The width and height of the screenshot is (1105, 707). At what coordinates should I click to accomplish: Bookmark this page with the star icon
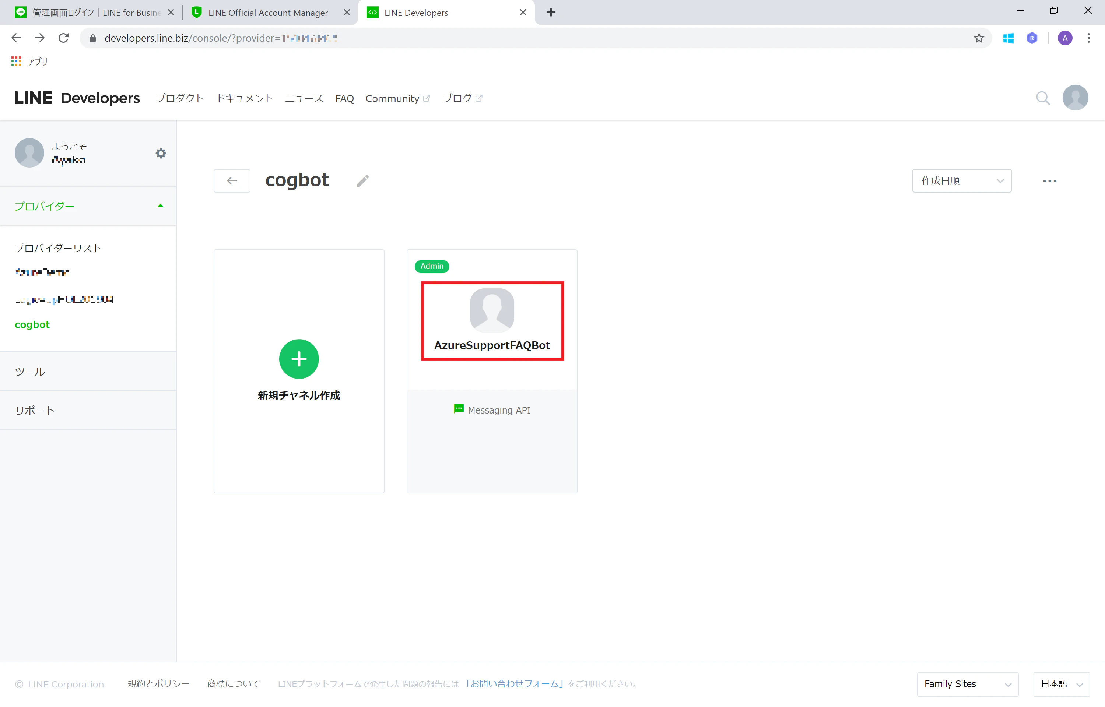979,38
